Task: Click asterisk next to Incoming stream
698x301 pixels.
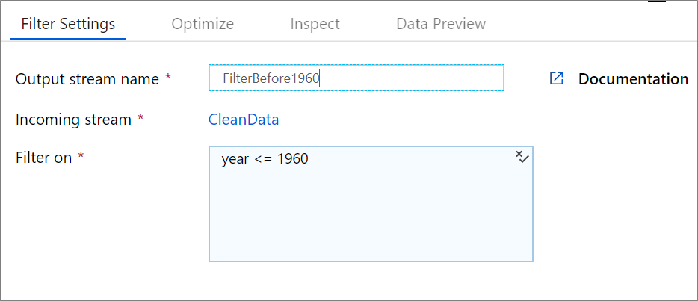Action: [140, 118]
